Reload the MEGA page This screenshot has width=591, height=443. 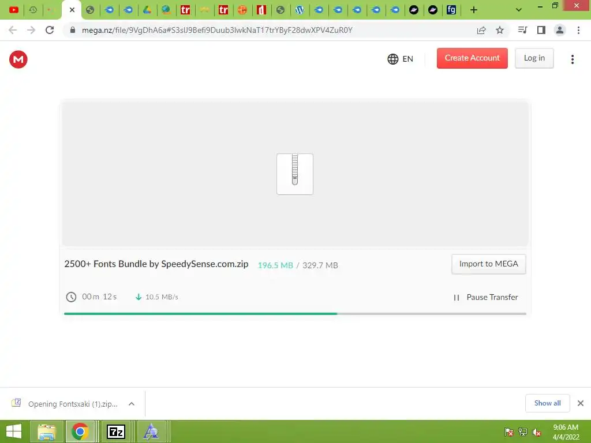50,30
